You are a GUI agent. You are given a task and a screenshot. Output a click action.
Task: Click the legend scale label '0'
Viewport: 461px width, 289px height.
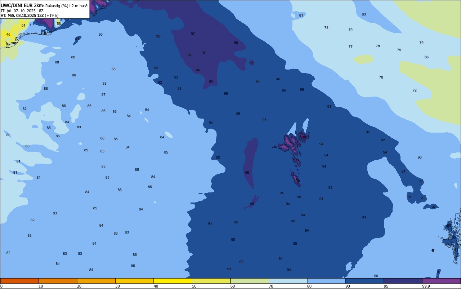[x=1, y=286]
